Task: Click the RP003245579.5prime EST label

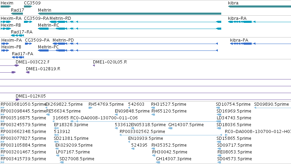Action: point(23,125)
